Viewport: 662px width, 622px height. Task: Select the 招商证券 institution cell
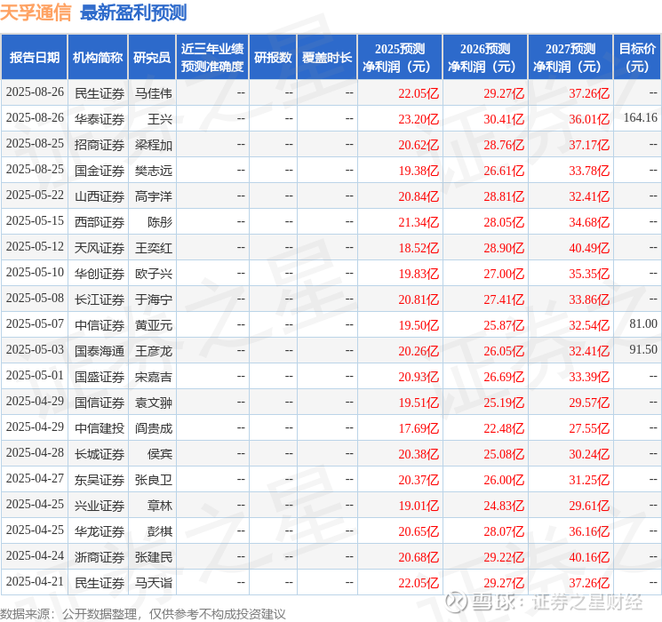click(x=100, y=145)
